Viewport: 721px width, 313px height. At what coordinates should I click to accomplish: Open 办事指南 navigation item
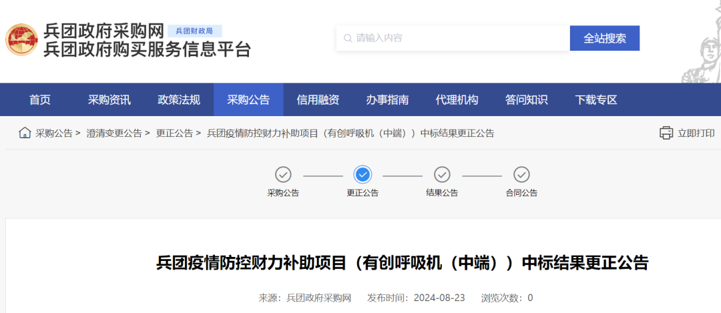387,100
